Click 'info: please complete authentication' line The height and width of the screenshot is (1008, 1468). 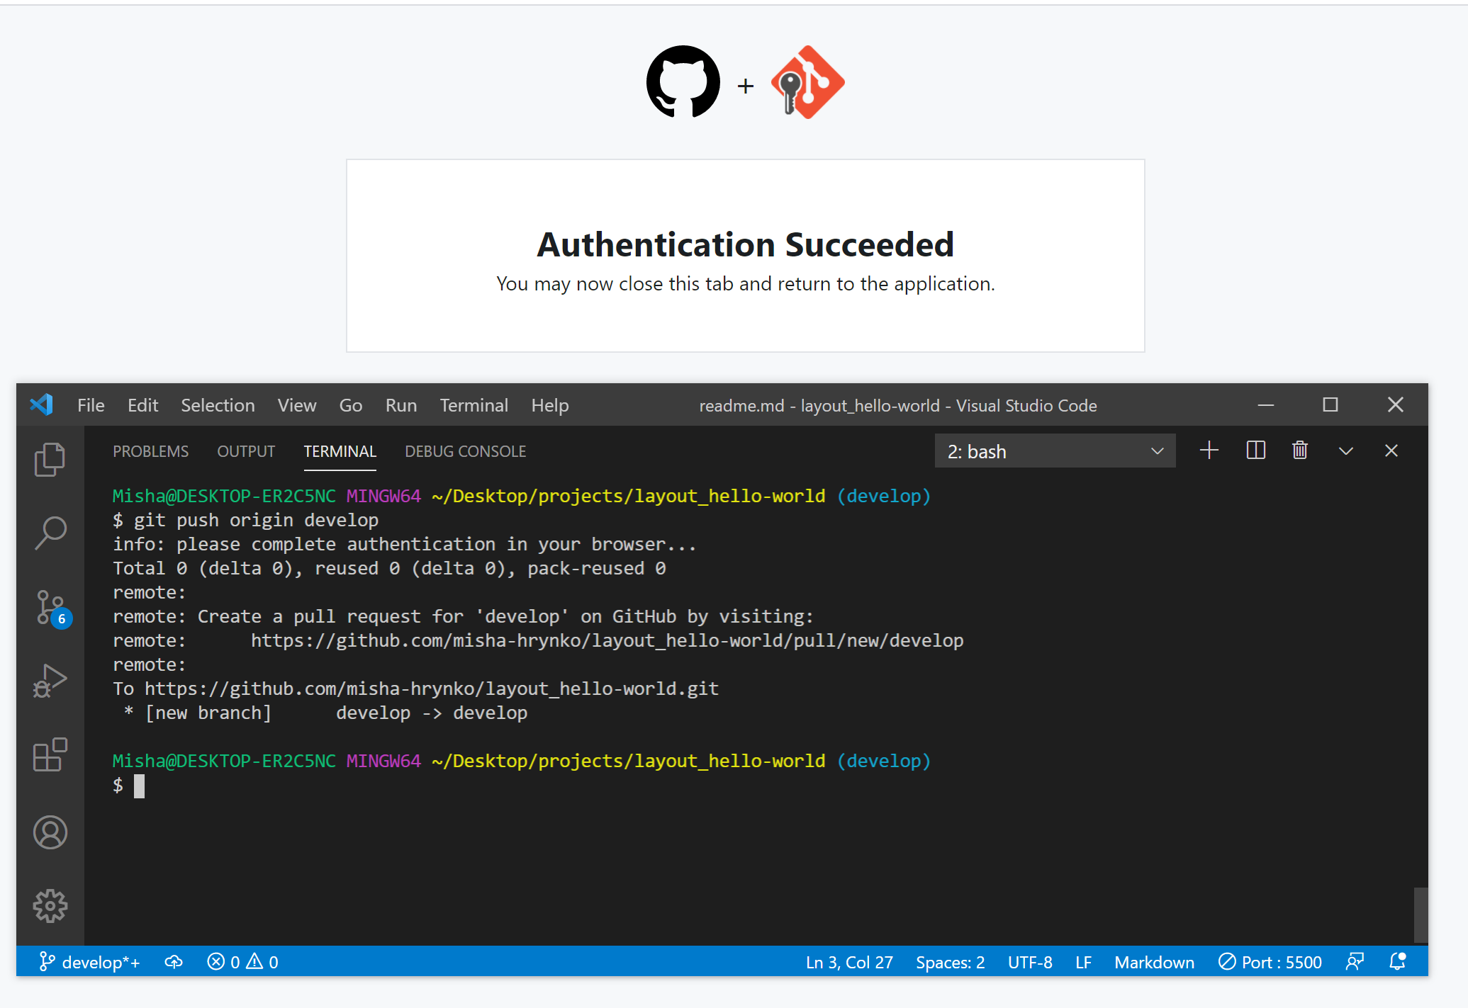tap(405, 544)
